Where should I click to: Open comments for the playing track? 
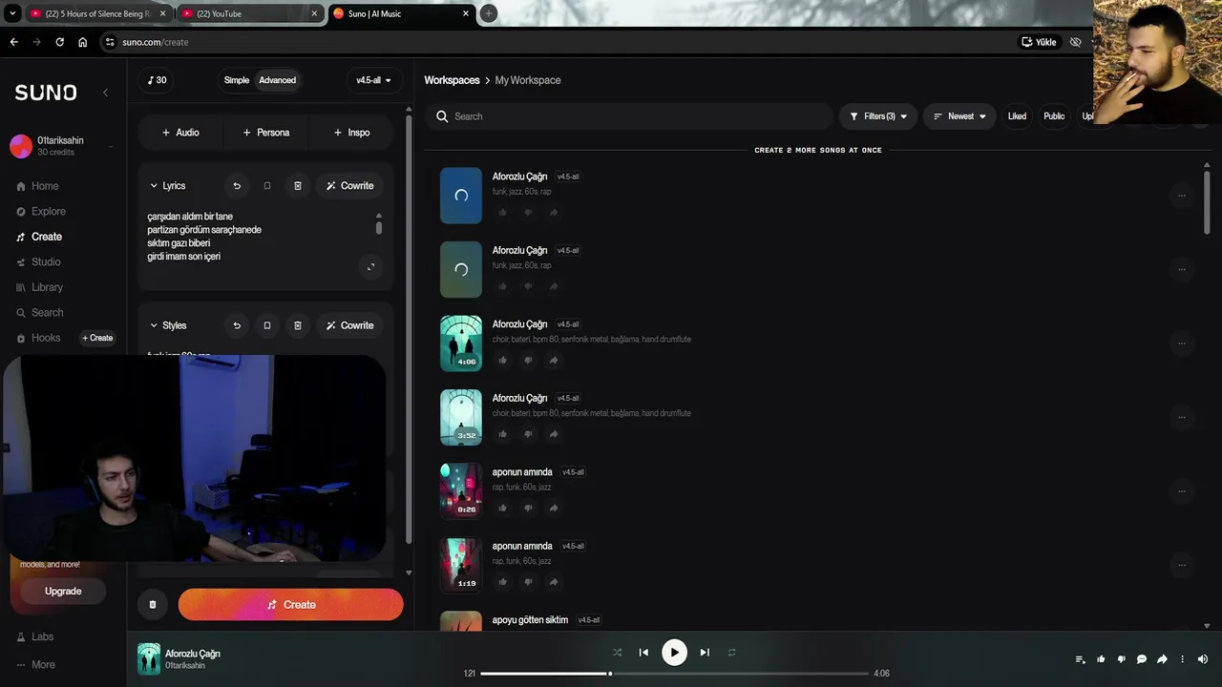click(x=1141, y=659)
